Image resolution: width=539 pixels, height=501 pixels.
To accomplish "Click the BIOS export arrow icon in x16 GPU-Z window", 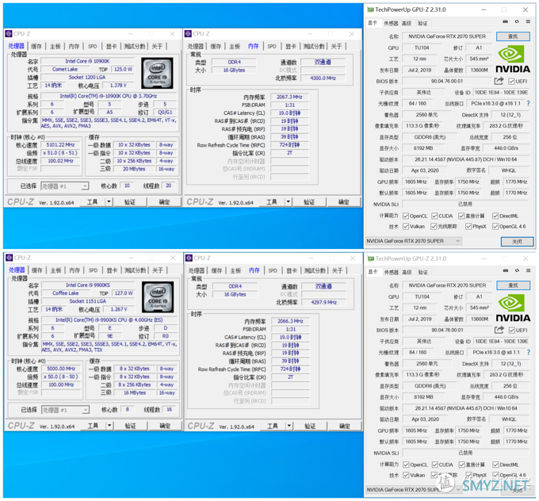I will pos(499,81).
